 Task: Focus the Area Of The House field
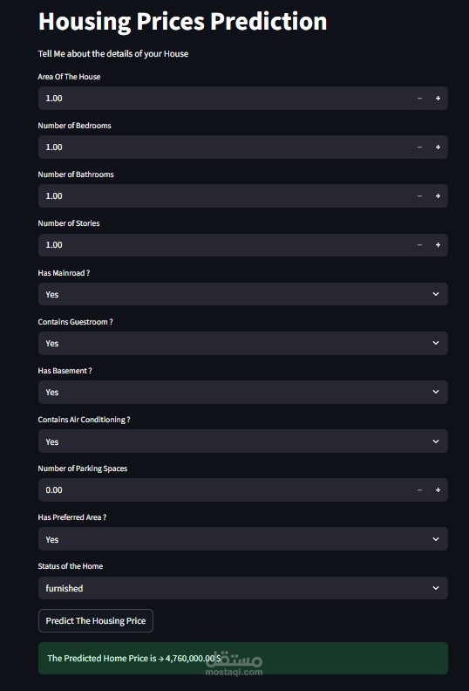[225, 99]
